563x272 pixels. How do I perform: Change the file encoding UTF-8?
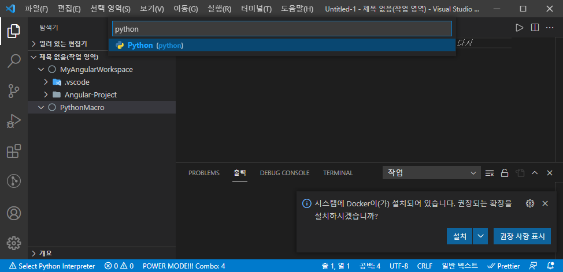tap(399, 266)
